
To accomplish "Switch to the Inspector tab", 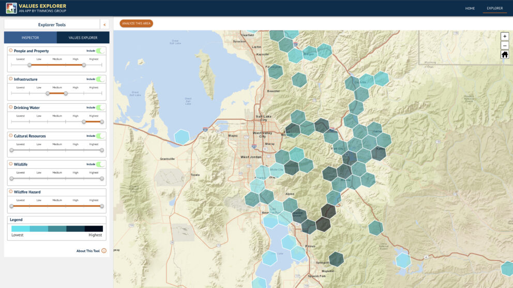I will click(31, 38).
